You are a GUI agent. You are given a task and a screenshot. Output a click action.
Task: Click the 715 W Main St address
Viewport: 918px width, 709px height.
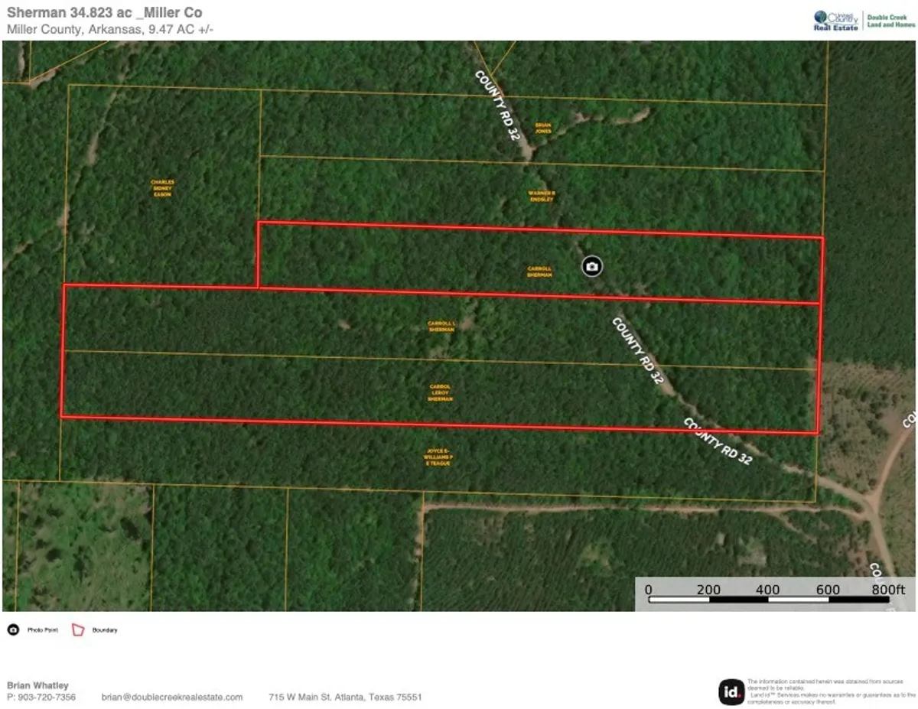(x=345, y=697)
